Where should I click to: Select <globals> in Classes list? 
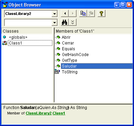point(18,37)
